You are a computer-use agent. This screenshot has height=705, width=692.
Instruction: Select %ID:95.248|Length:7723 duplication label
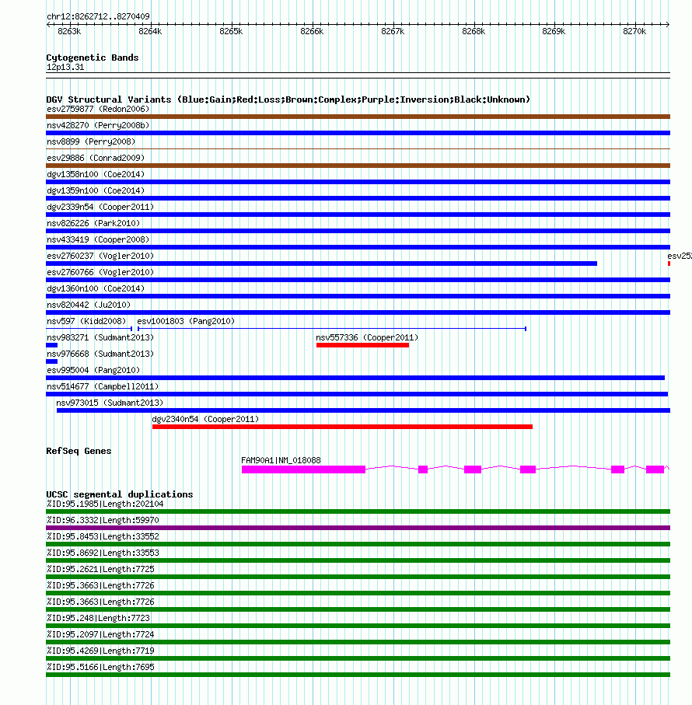99,618
